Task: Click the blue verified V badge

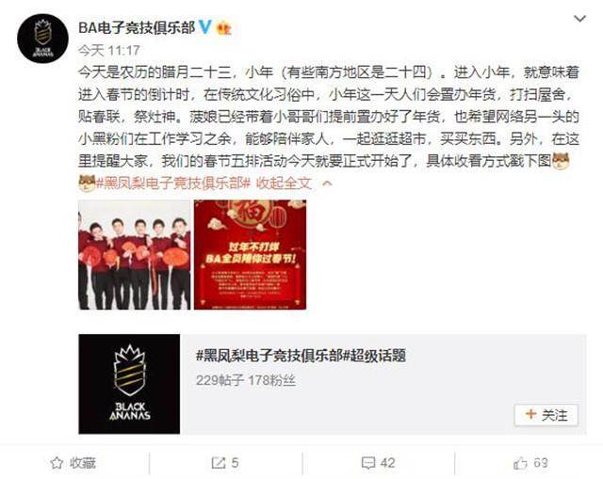Action: 205,27
